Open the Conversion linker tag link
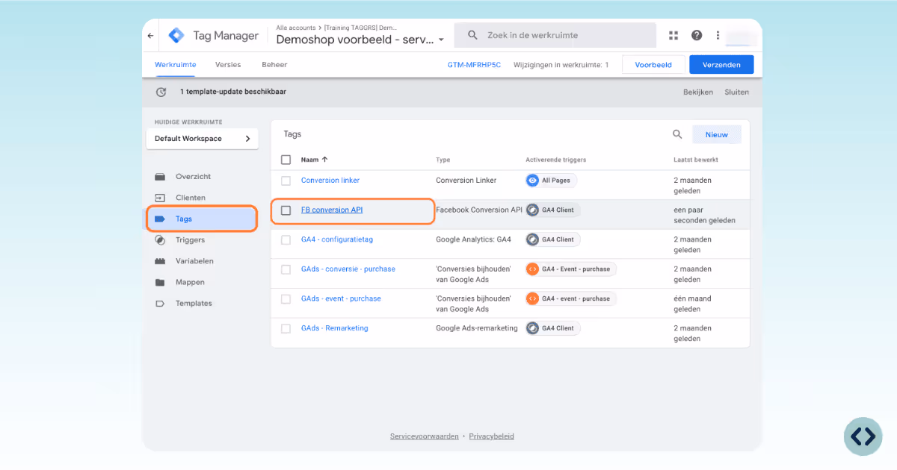Viewport: 897px width, 470px height. [x=330, y=181]
